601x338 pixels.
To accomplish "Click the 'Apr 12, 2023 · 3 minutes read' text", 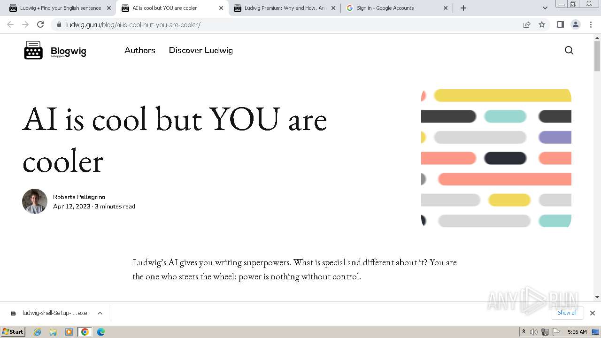I will click(x=94, y=207).
